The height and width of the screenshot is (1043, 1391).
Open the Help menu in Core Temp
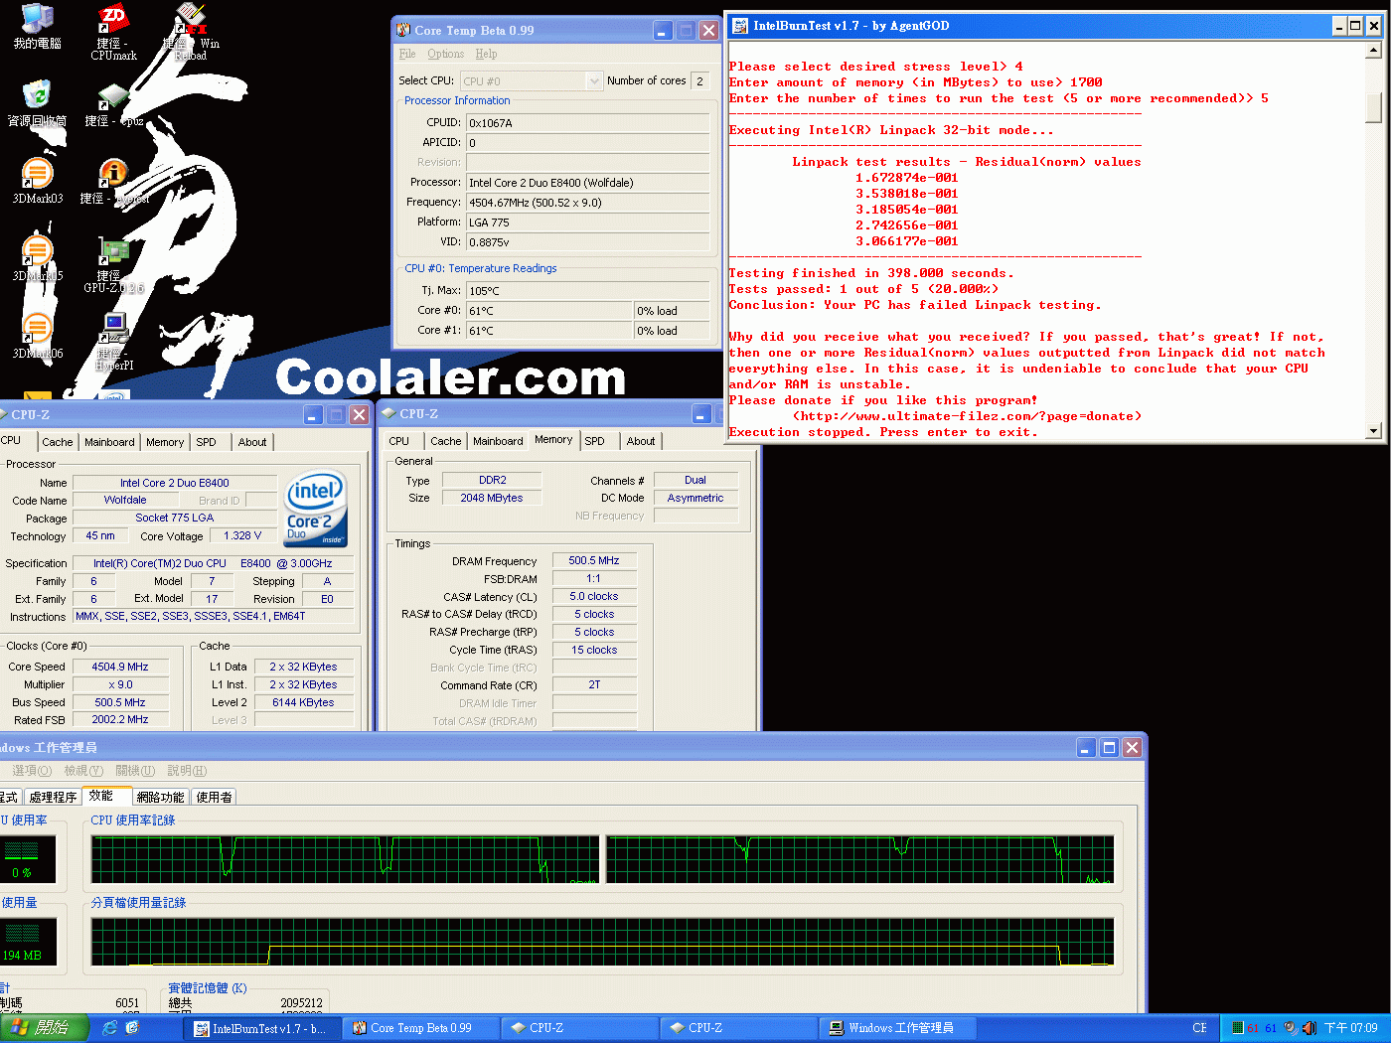(x=486, y=54)
